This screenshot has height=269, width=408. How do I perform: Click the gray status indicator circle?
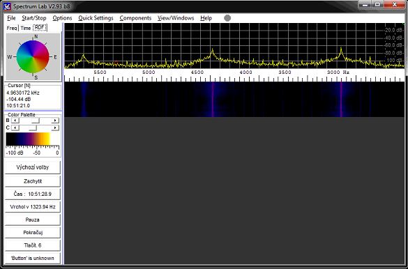tap(227, 18)
